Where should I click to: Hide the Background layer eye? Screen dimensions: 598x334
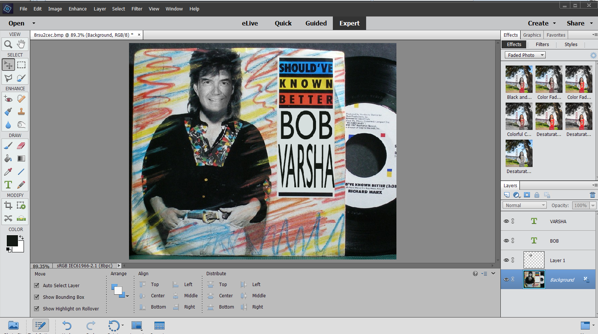506,279
